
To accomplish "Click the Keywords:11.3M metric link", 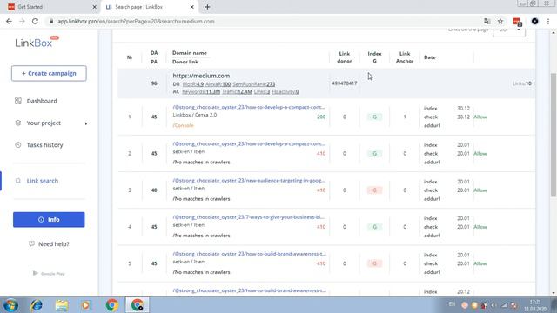I will [x=201, y=92].
